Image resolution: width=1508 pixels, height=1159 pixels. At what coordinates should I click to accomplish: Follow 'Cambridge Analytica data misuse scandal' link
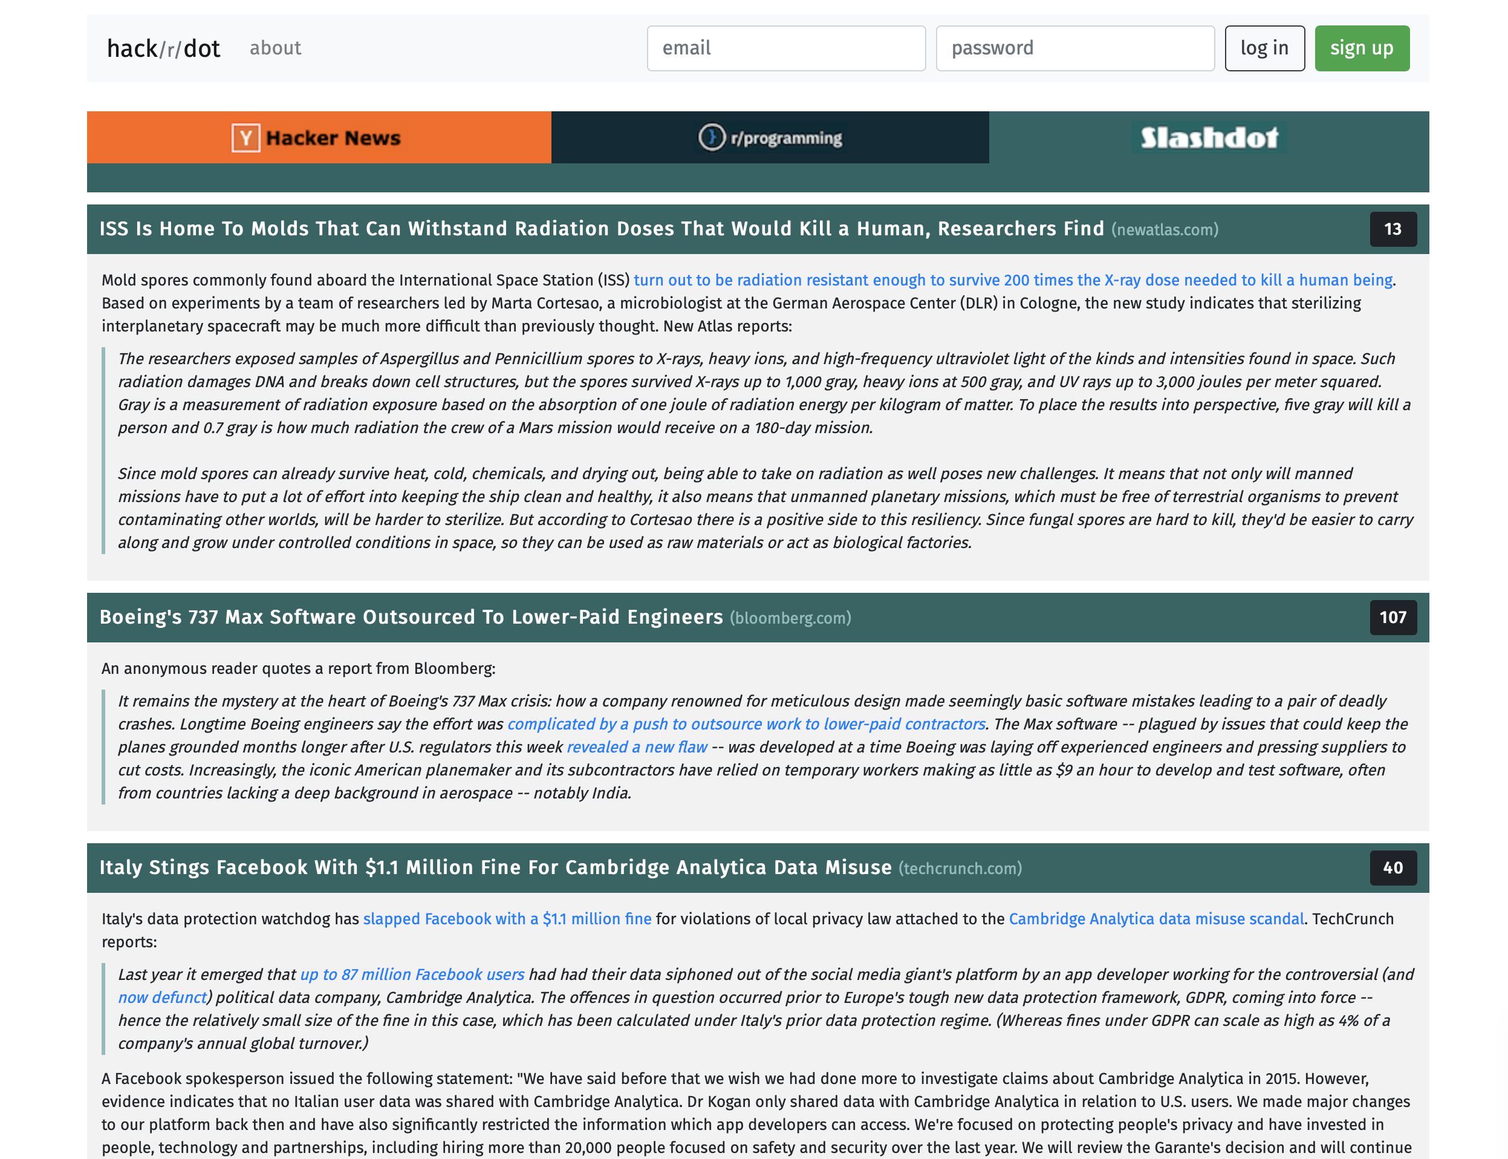pos(1155,919)
